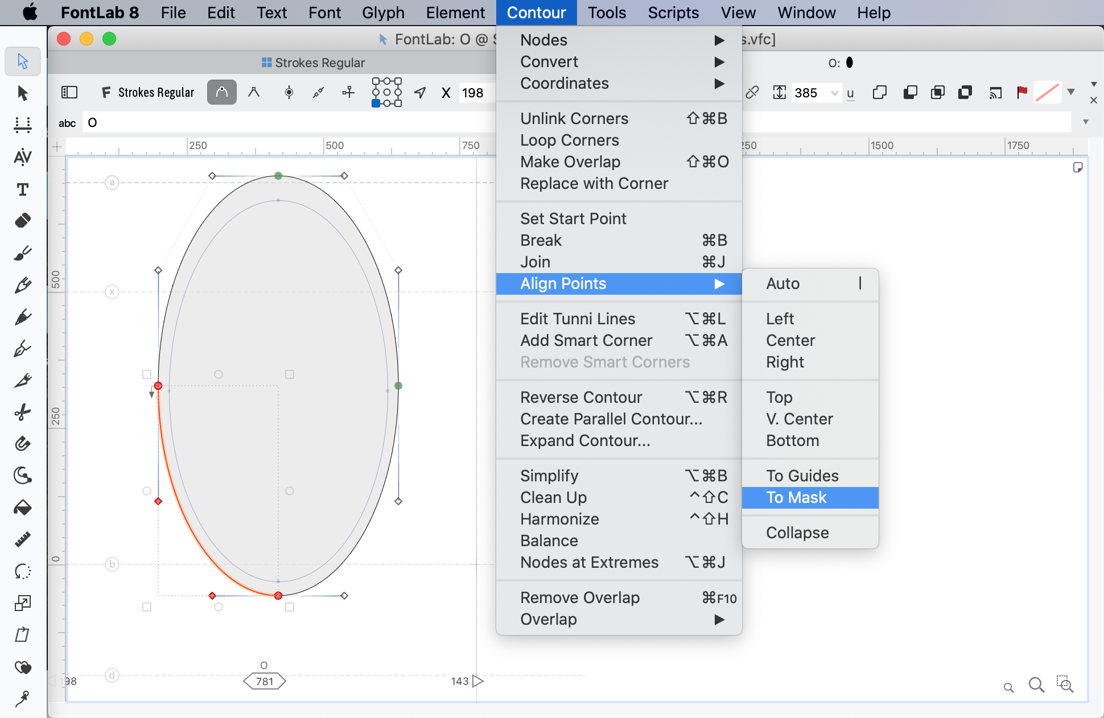Expand the Coordinates submenu

[x=619, y=83]
